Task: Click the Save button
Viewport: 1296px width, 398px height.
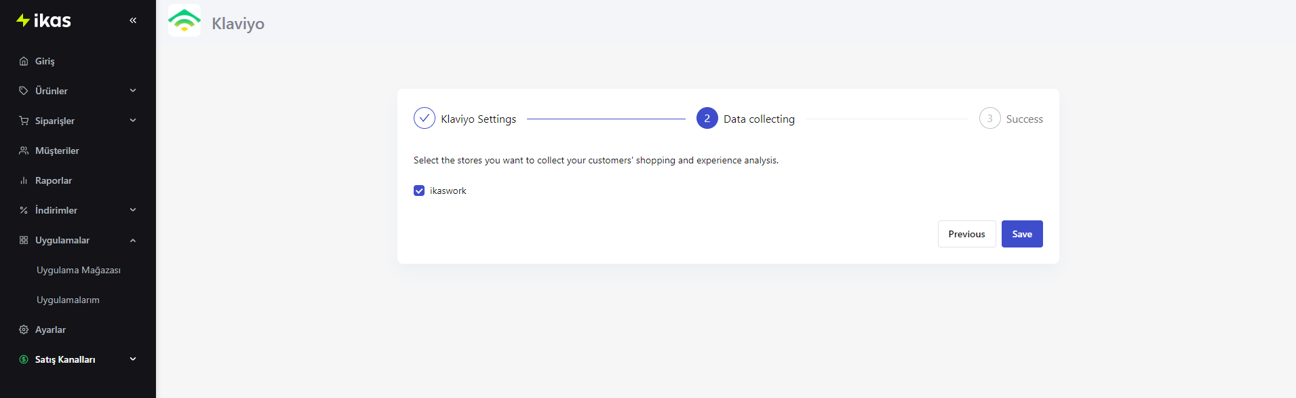Action: (x=1022, y=234)
